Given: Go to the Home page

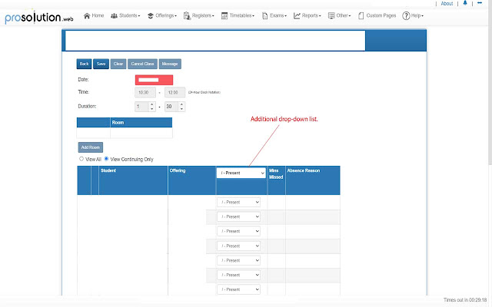Looking at the screenshot, I should [x=94, y=15].
